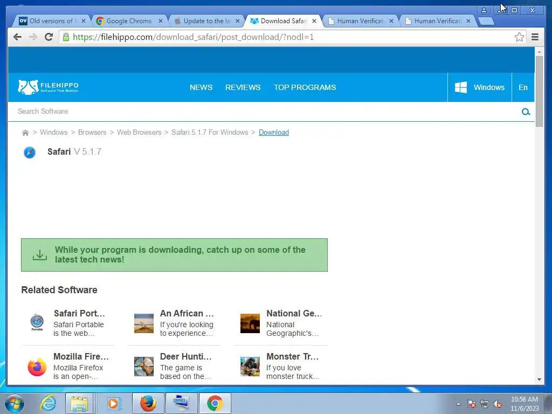Click the Safari Portable icon
552x414 pixels.
pos(37,322)
